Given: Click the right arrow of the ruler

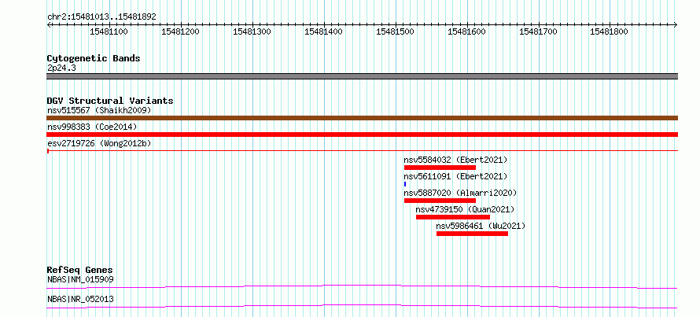Looking at the screenshot, I should (676, 24).
